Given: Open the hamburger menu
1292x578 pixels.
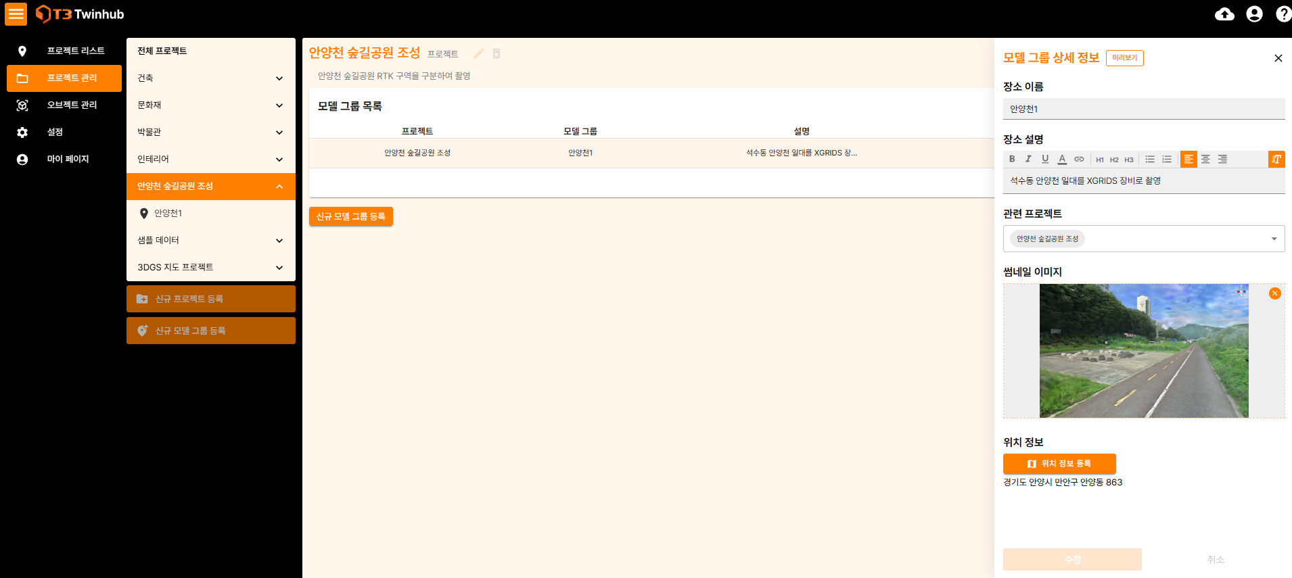Looking at the screenshot, I should pyautogui.click(x=16, y=14).
